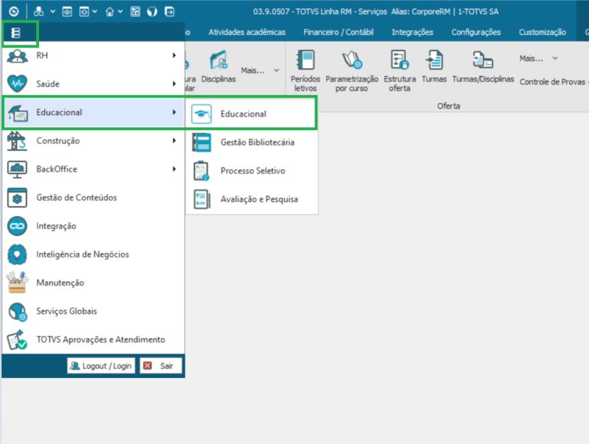
Task: Open Estrutura oferta ribbon icon
Action: [400, 70]
